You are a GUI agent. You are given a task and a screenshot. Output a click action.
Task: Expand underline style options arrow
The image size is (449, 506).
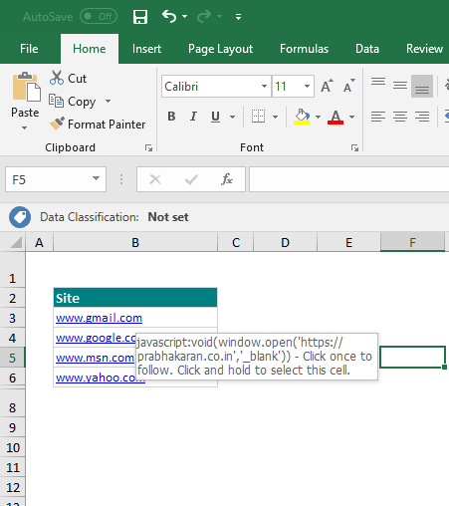(233, 117)
